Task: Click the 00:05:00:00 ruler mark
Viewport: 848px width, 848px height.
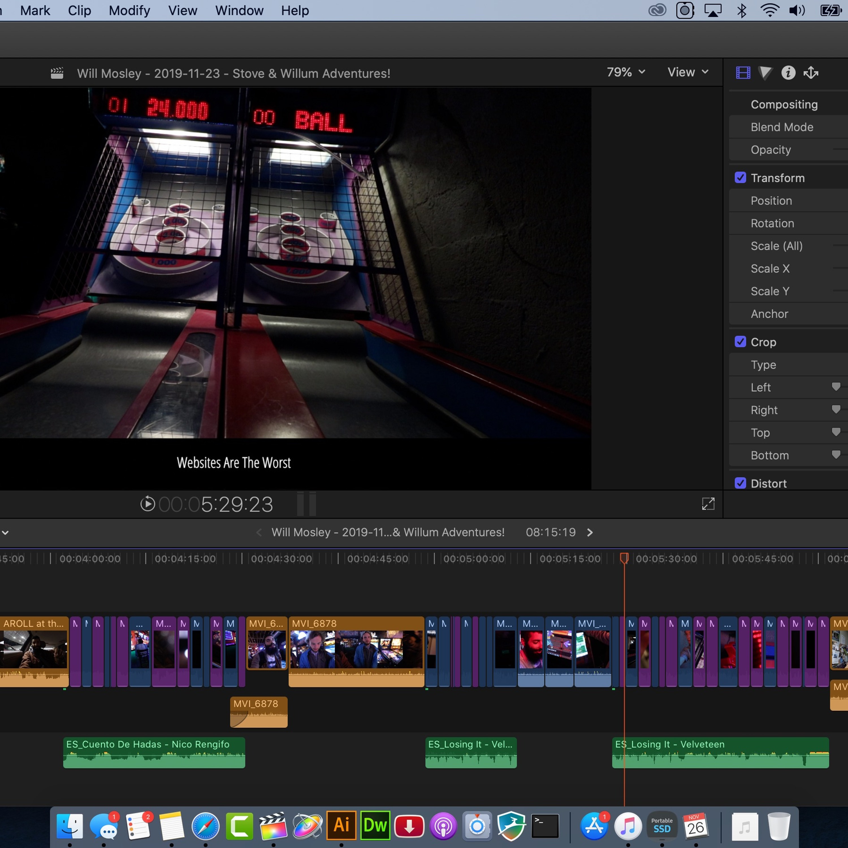Action: [473, 559]
